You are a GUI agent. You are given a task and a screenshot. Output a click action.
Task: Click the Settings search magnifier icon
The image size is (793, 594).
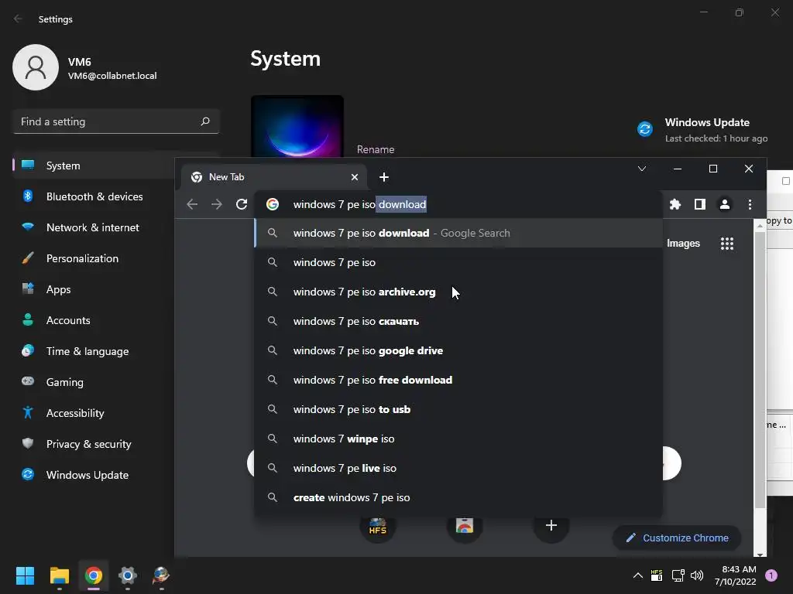204,121
